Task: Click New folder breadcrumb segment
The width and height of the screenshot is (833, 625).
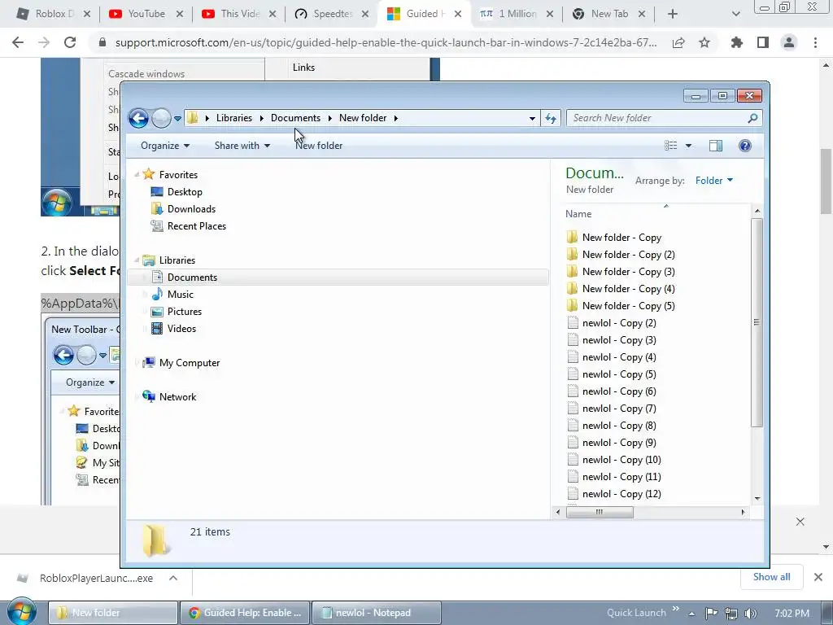Action: [363, 118]
